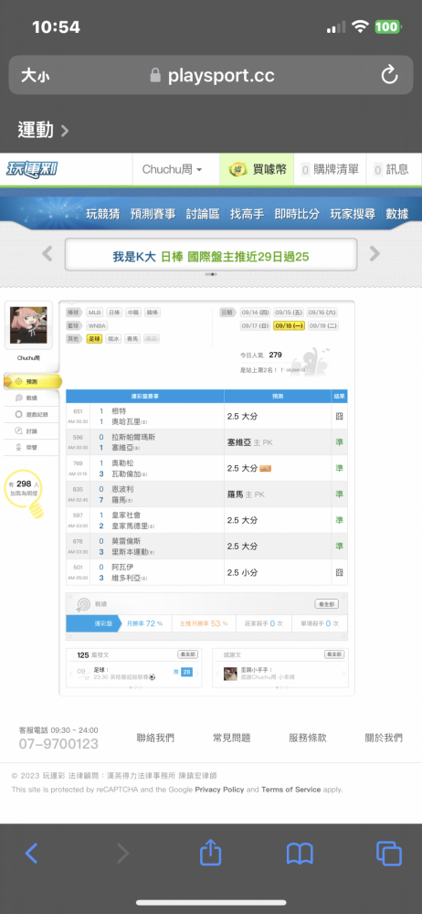
Task: Go back with Safari's back arrow
Action: pos(31,854)
